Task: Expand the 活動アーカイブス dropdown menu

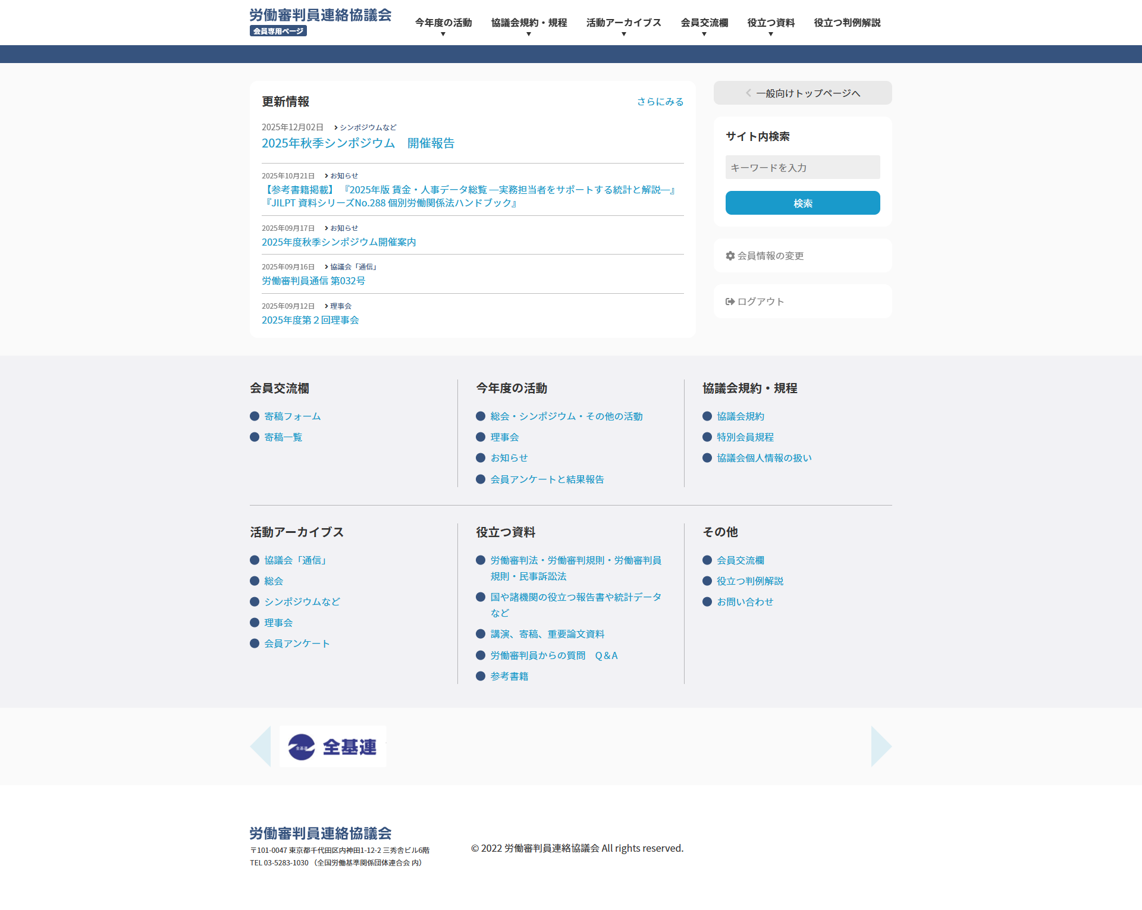Action: click(623, 25)
